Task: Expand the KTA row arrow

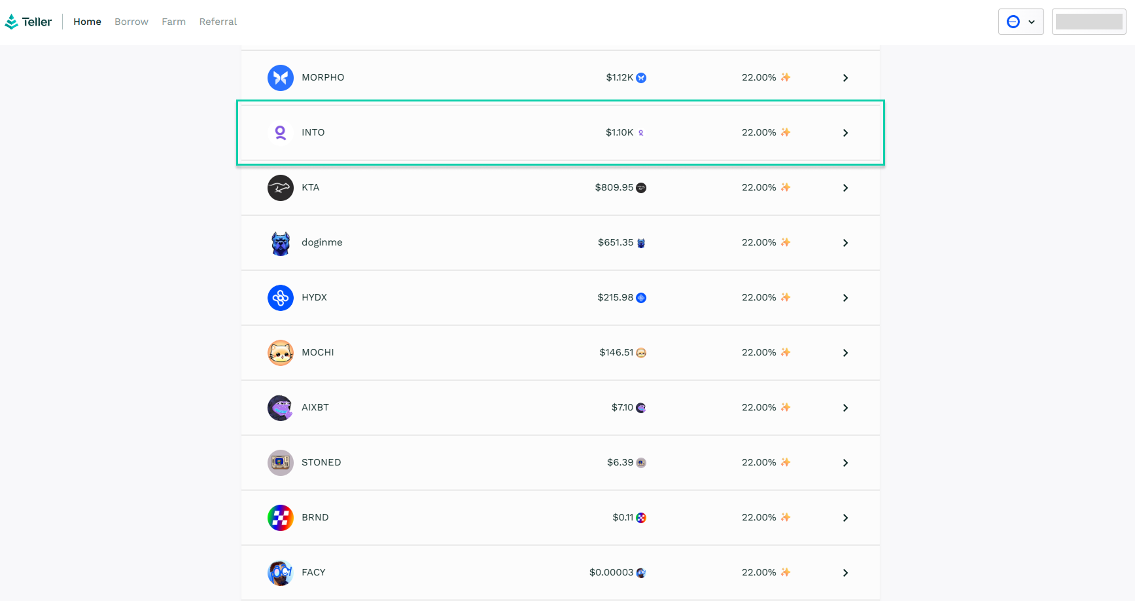Action: tap(845, 188)
